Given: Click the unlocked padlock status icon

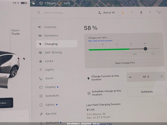Looking at the screenshot, I should pyautogui.click(x=33, y=3).
